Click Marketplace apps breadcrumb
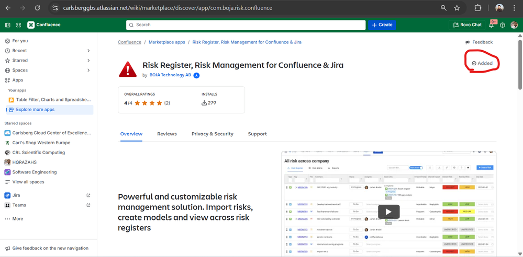The width and height of the screenshot is (523, 257). click(x=167, y=42)
